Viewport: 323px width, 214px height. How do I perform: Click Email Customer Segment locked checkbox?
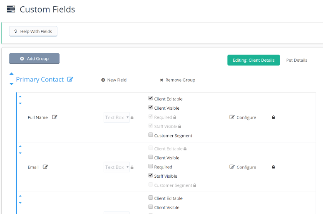(x=151, y=184)
